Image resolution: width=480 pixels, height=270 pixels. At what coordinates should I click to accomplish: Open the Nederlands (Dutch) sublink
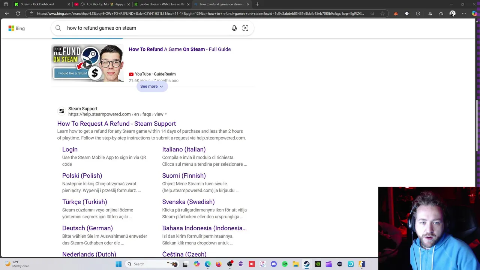(x=89, y=254)
